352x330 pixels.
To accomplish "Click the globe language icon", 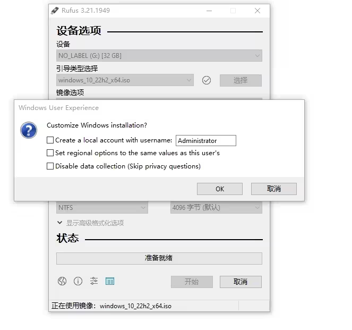I will tap(62, 281).
